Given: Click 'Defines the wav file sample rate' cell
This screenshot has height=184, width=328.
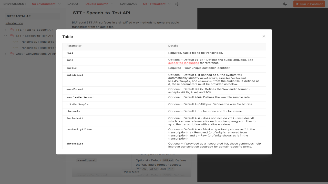Looking at the screenshot, I should [x=215, y=98].
